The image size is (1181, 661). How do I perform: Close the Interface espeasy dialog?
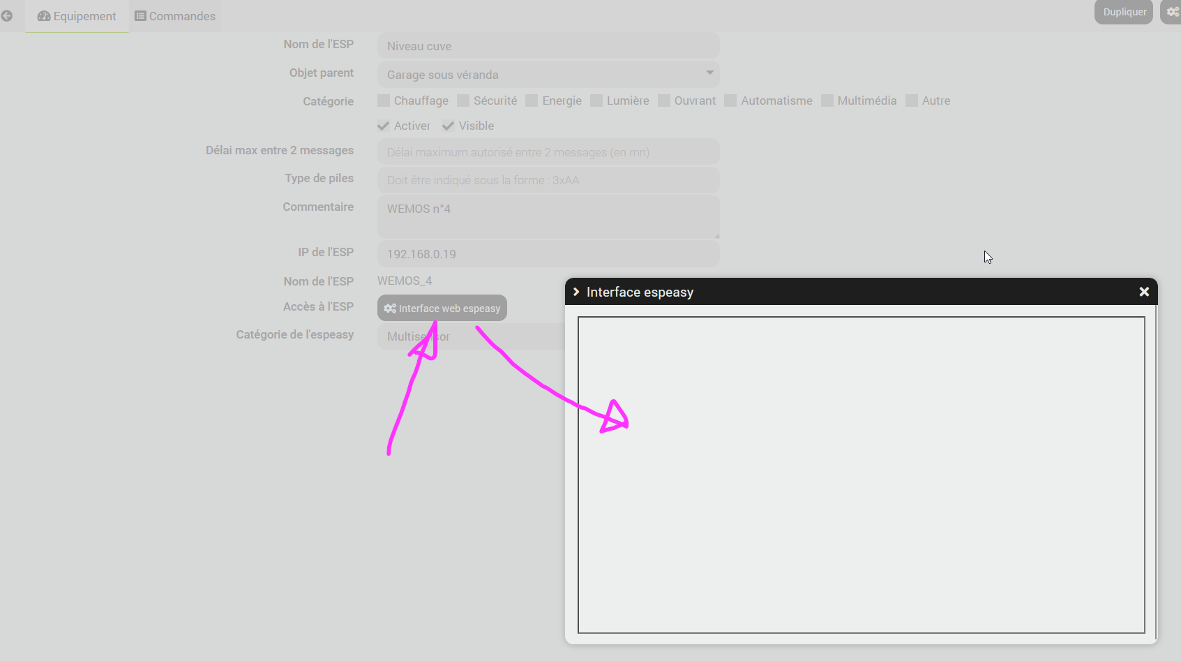(1144, 292)
